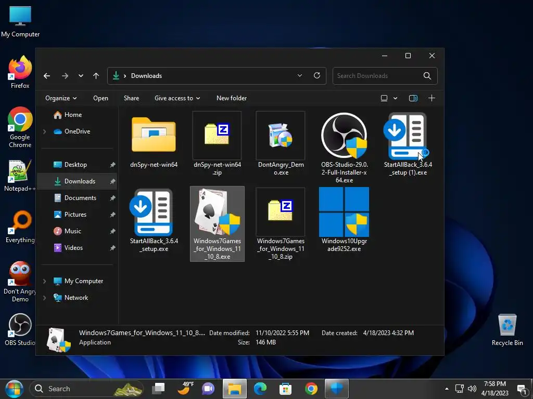
Task: Open the Give access to dropdown
Action: [x=177, y=98]
